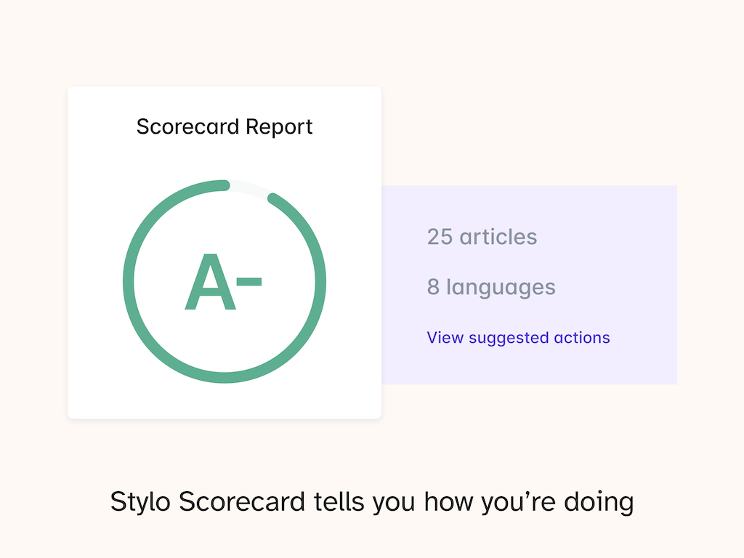This screenshot has width=744, height=558.
Task: Click the rounded start cap of the green ring
Action: pos(225,185)
